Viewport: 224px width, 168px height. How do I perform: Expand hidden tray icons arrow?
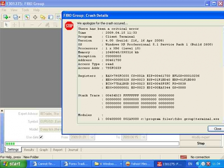coord(198,164)
